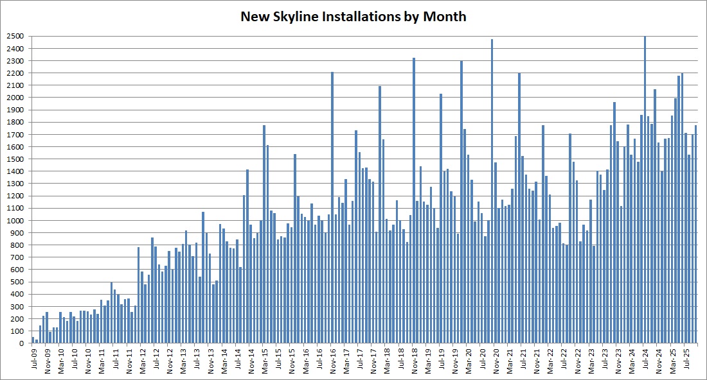This screenshot has height=380, width=707.
Task: Select the peak bar near Sep-20
Action: point(493,193)
